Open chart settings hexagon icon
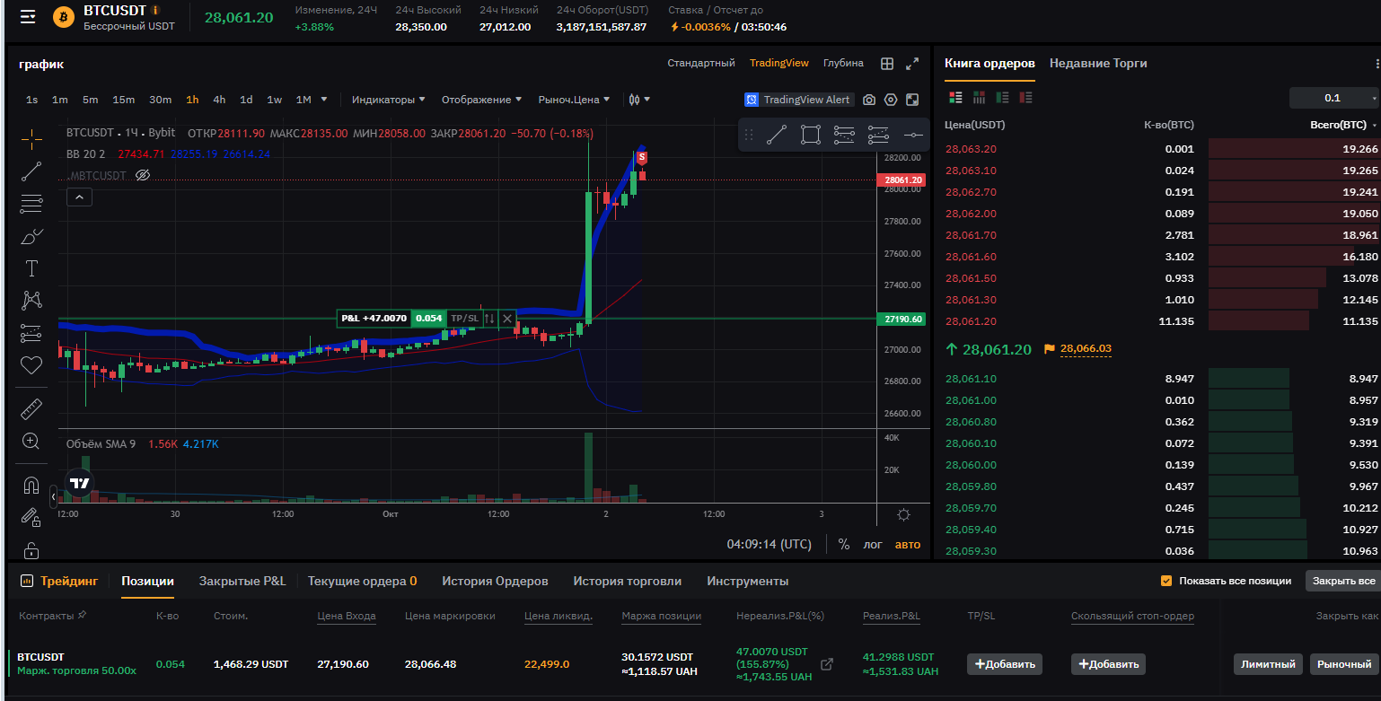 click(891, 100)
